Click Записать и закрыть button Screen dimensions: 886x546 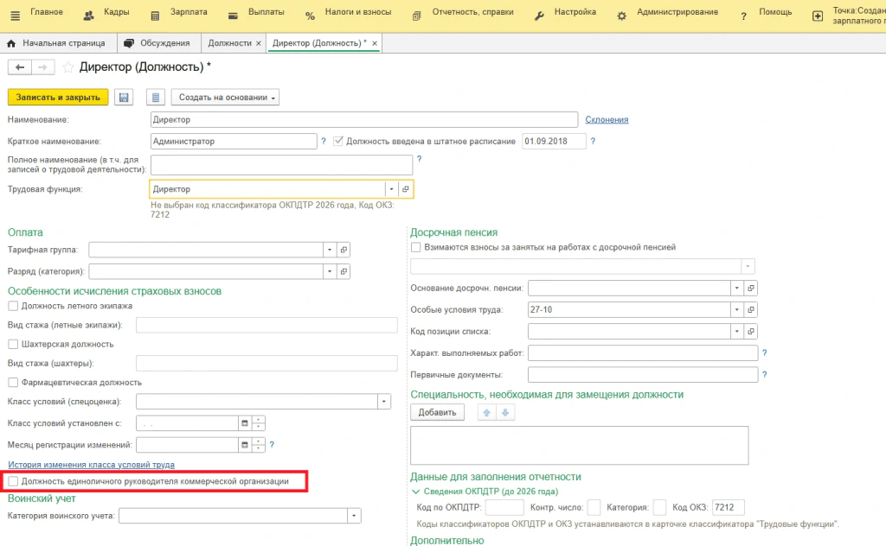[58, 97]
